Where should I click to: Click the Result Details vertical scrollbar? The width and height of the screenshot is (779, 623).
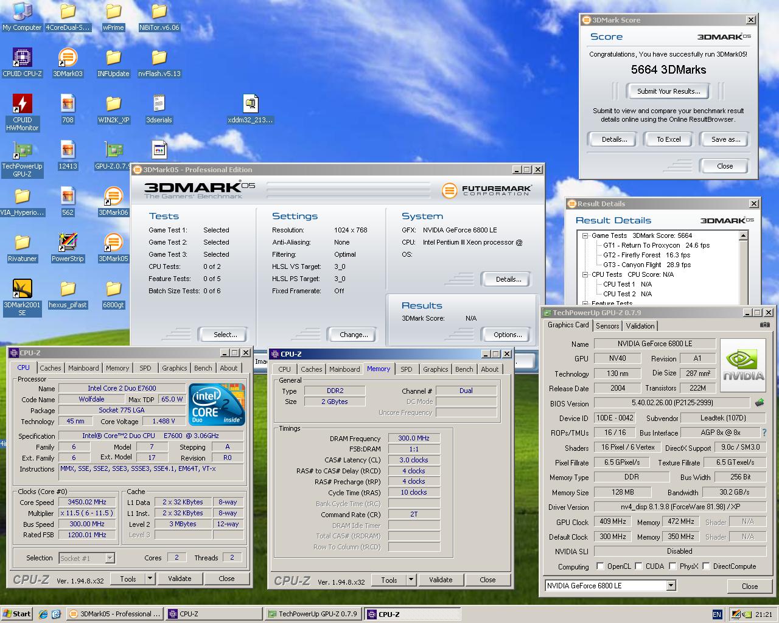coord(744,266)
